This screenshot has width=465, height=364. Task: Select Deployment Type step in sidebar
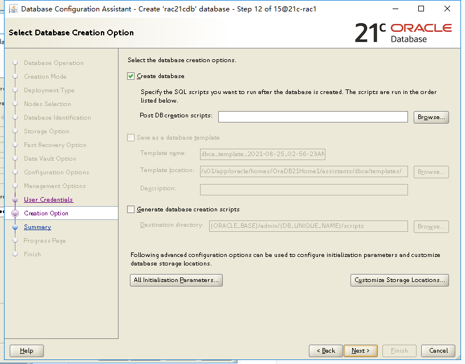pos(49,90)
